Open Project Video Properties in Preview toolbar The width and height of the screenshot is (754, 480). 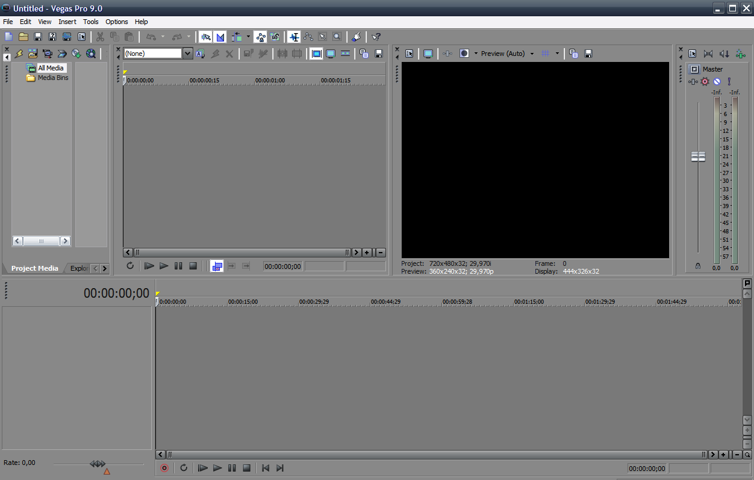tap(410, 54)
